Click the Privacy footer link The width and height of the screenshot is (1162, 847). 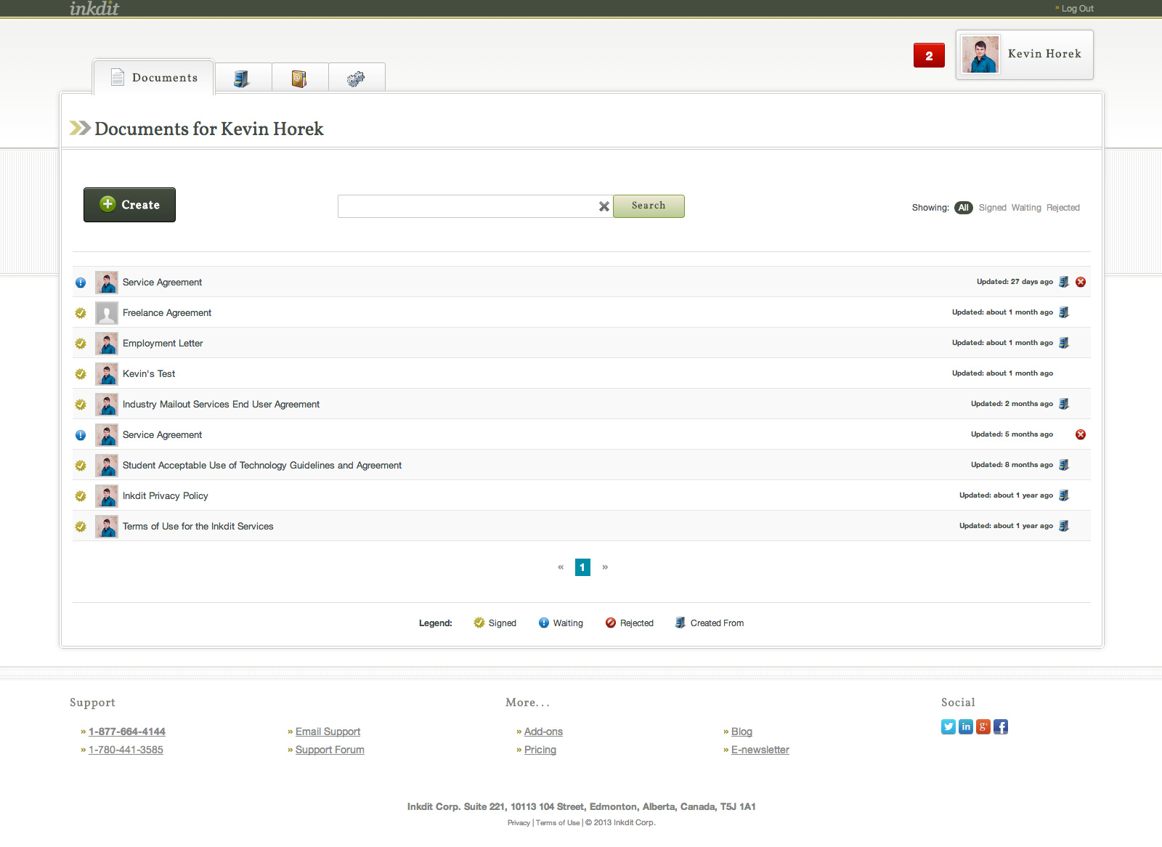point(519,823)
